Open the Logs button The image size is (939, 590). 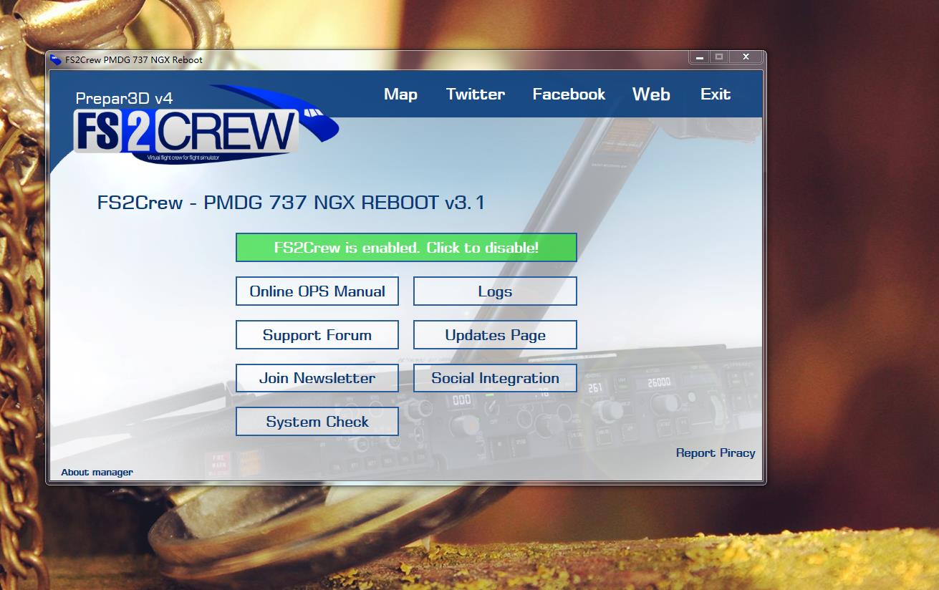point(495,291)
